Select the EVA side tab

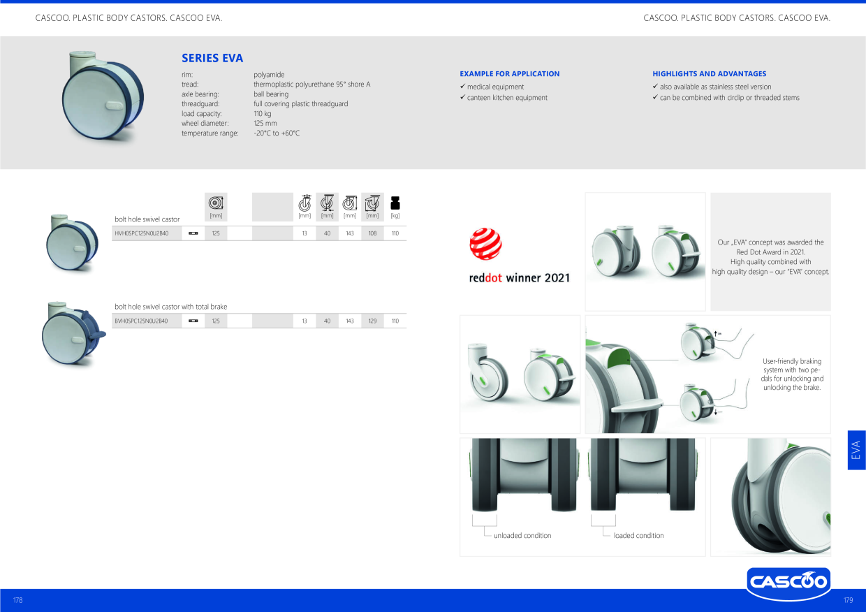(856, 450)
